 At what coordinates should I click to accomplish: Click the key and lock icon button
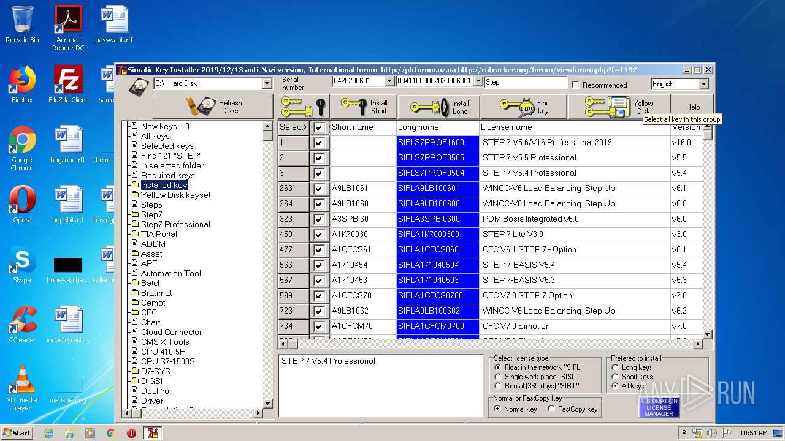[303, 107]
